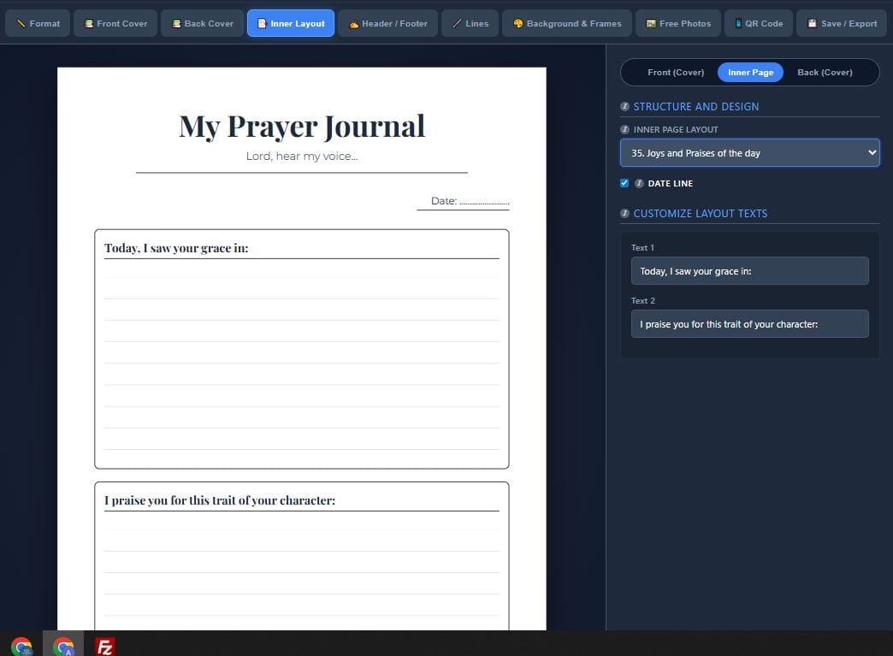The image size is (893, 656).
Task: Click the info icon beside STRUCTURE AND DESIGN
Action: click(x=624, y=106)
